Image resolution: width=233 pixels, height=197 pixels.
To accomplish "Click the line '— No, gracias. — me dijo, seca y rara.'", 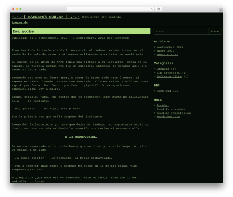I will pyautogui.click(x=47, y=109).
